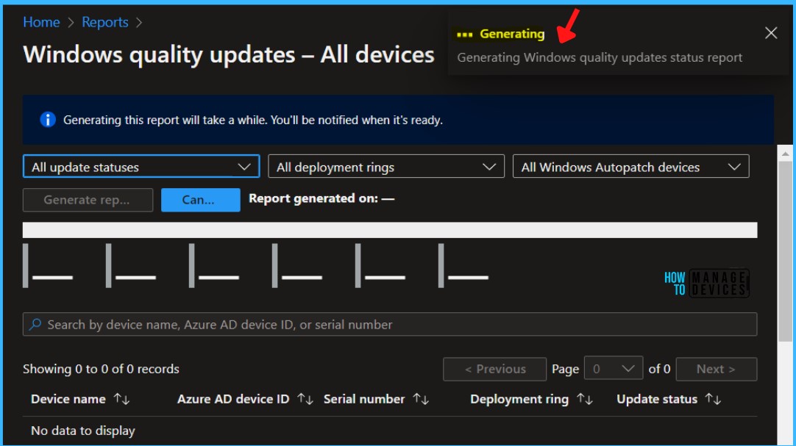Screen dimensions: 796x446
Task: Click 'Report generated on' label
Action: (x=321, y=198)
